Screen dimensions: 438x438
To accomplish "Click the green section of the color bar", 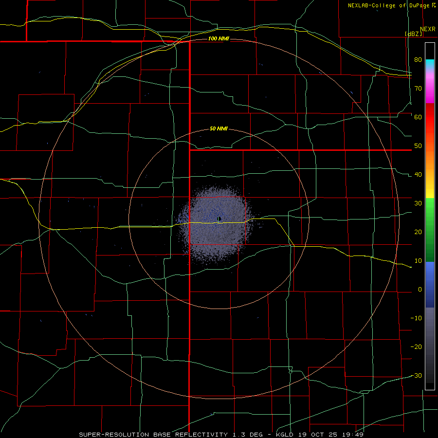I will click(430, 230).
